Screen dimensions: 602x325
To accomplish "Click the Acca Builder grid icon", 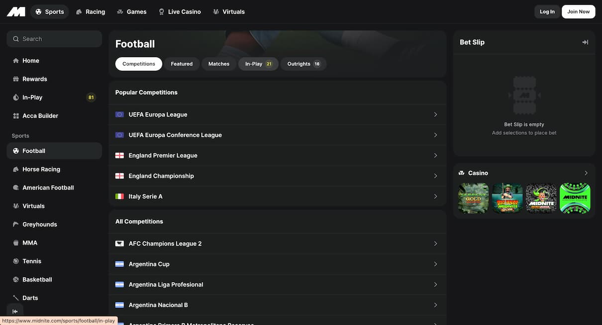I will point(16,116).
